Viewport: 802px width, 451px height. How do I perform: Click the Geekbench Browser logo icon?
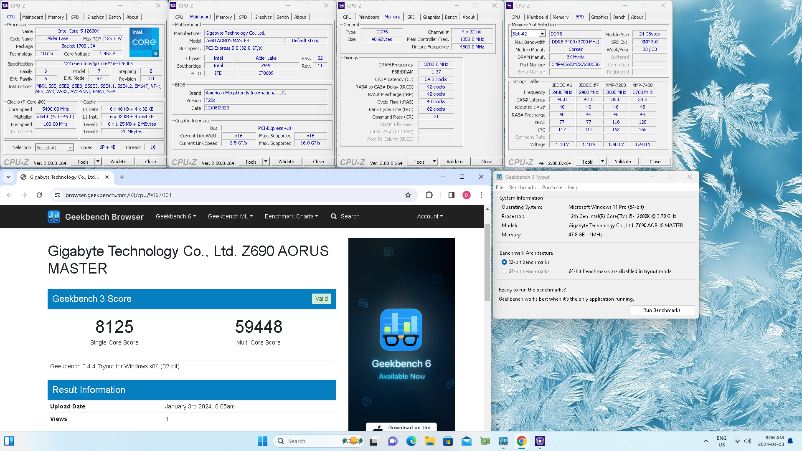point(54,217)
